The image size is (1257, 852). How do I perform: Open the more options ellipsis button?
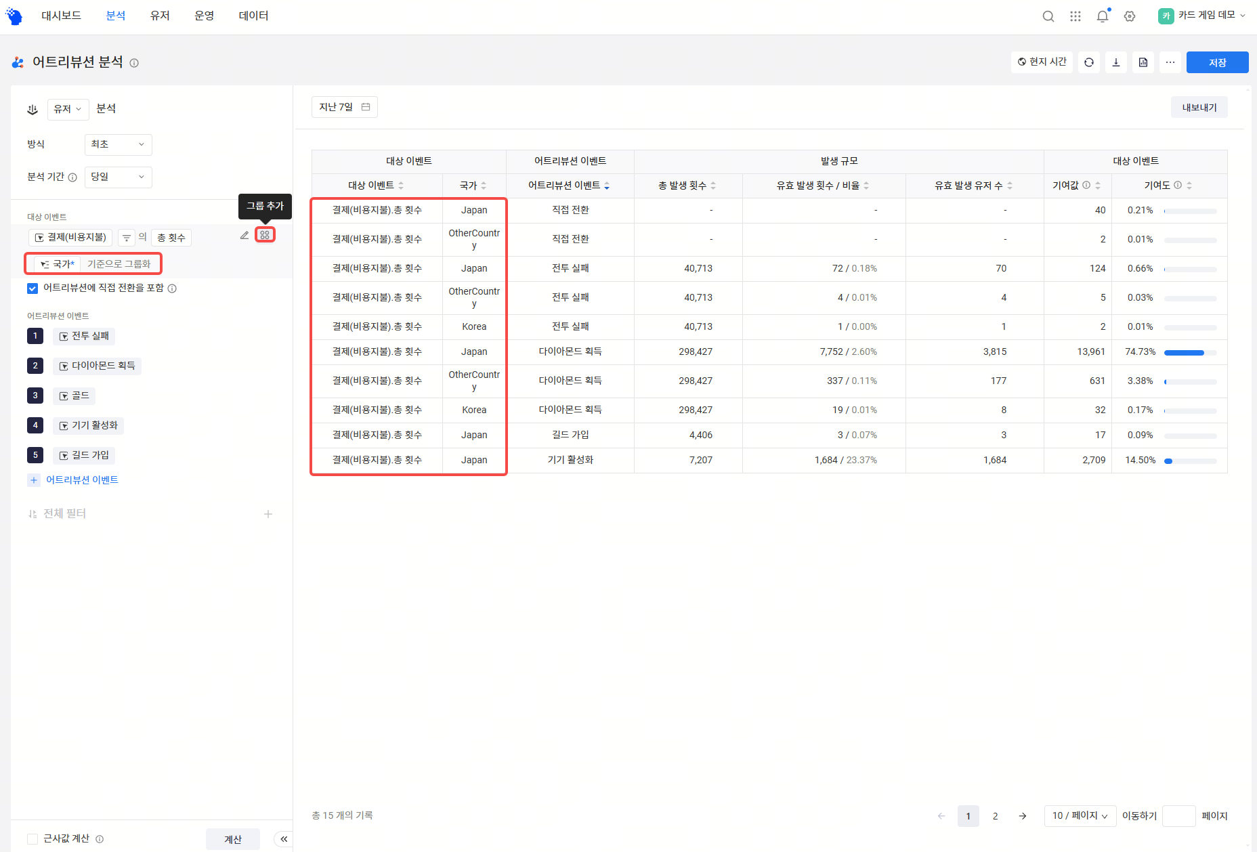(1170, 62)
